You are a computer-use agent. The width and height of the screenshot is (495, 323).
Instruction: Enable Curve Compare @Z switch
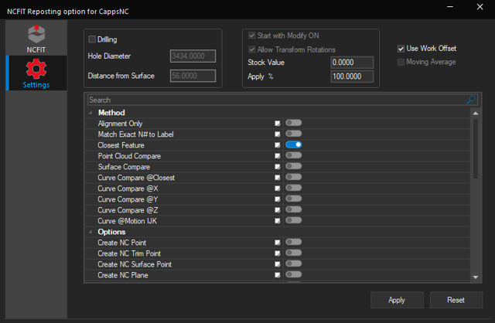coord(294,209)
